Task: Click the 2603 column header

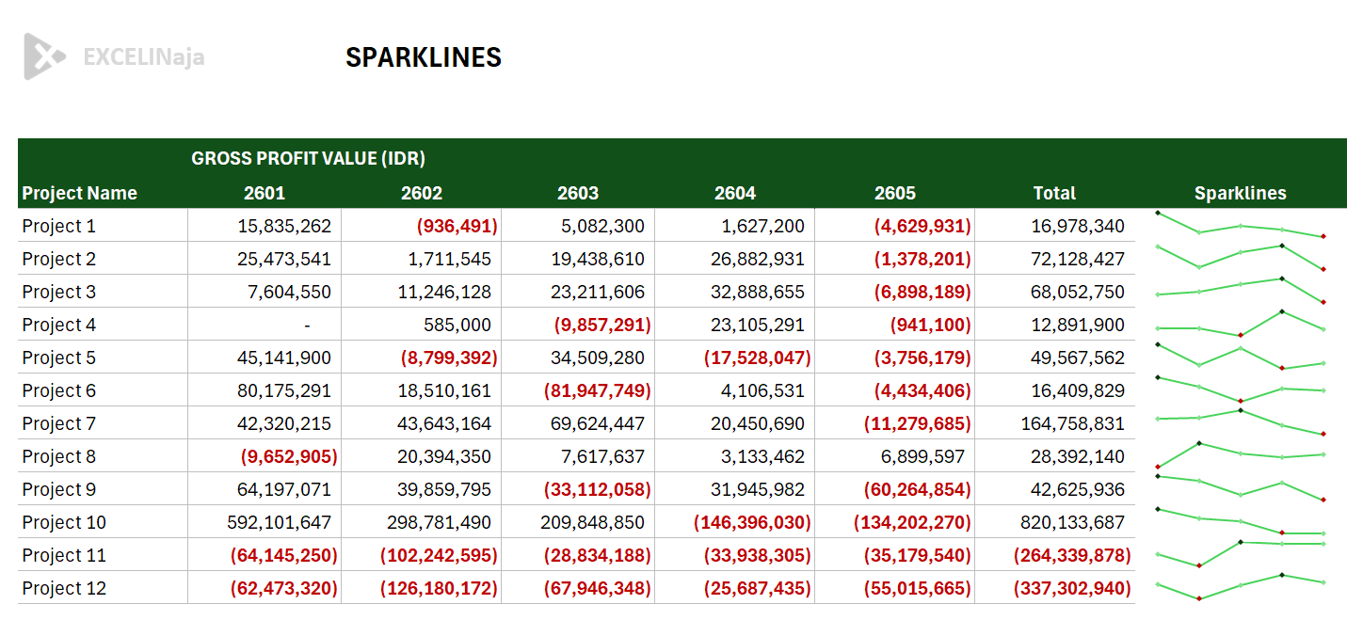Action: (x=578, y=193)
